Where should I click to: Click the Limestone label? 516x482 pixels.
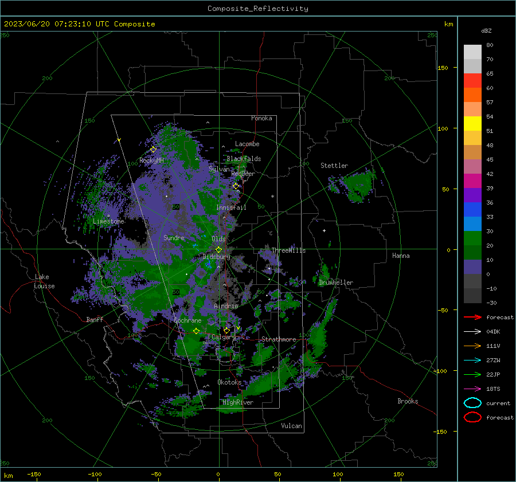108,221
